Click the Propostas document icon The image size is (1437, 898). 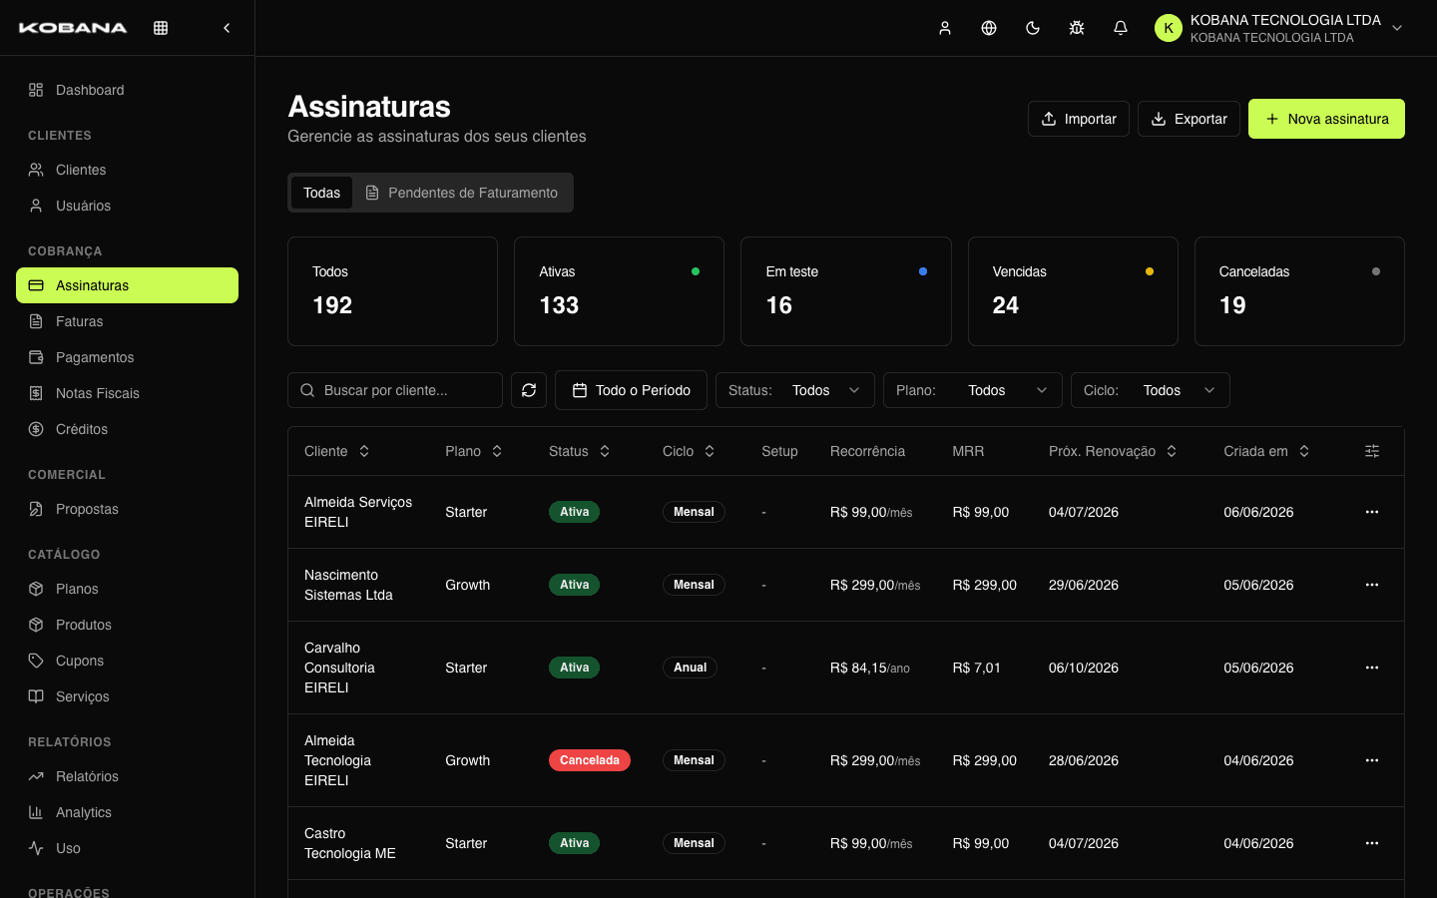[36, 509]
